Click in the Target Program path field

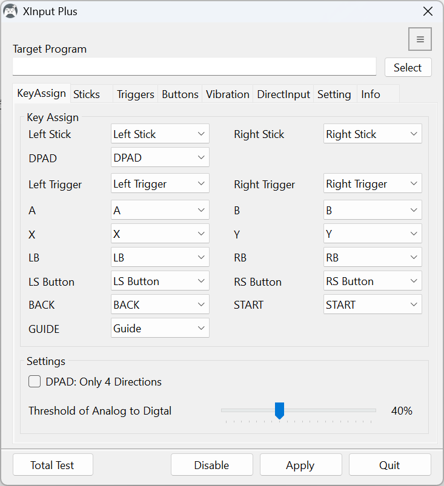194,67
